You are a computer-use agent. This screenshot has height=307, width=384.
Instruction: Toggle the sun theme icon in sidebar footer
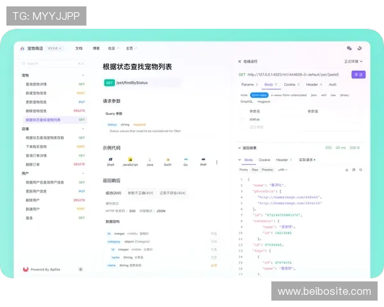point(81,269)
